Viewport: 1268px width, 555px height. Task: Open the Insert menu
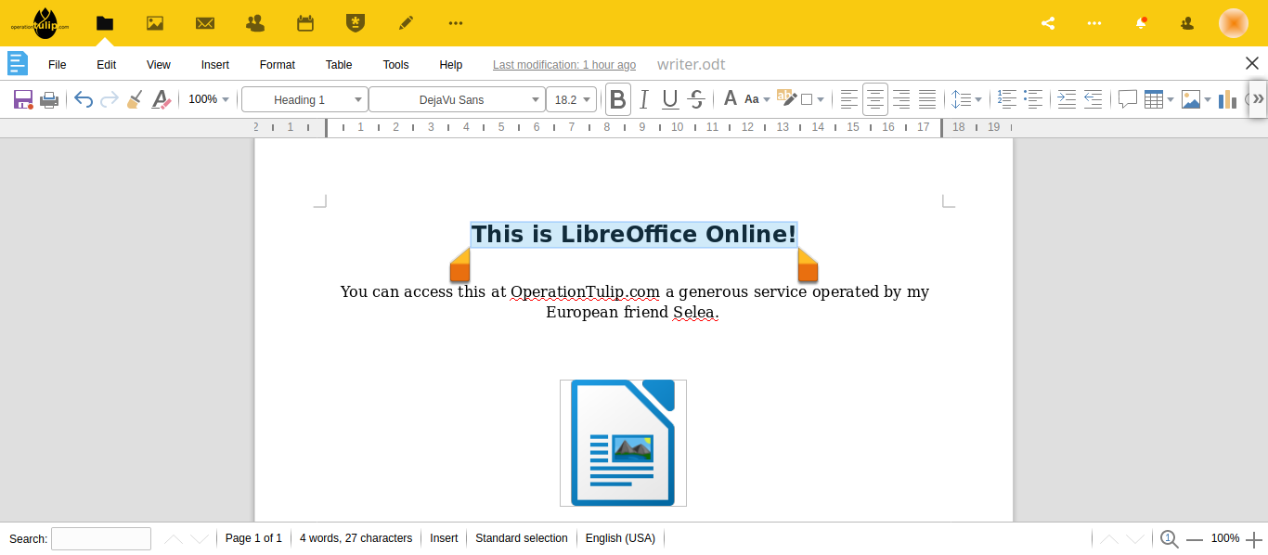(x=215, y=65)
